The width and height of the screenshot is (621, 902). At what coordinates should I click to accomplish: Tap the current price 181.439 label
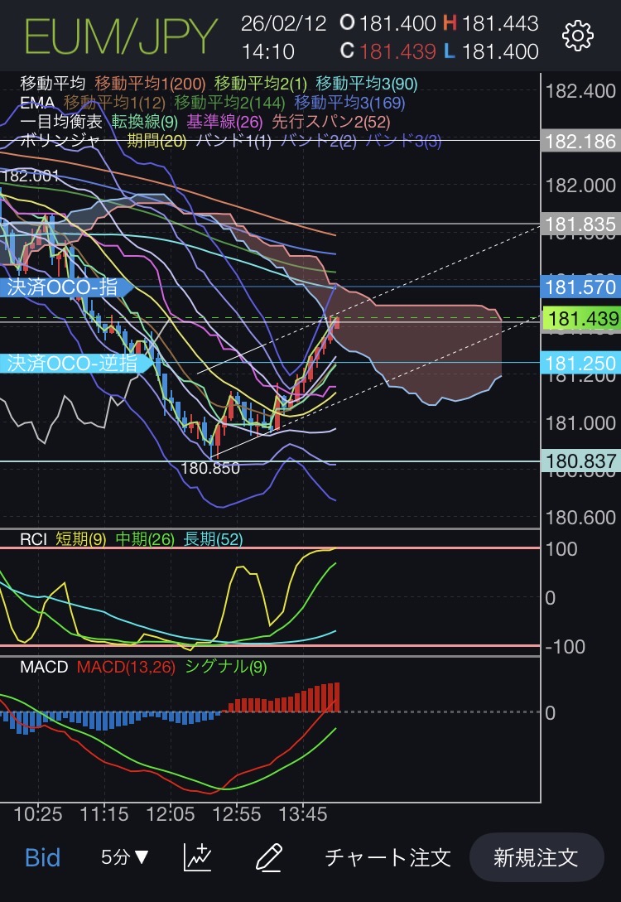pos(580,319)
